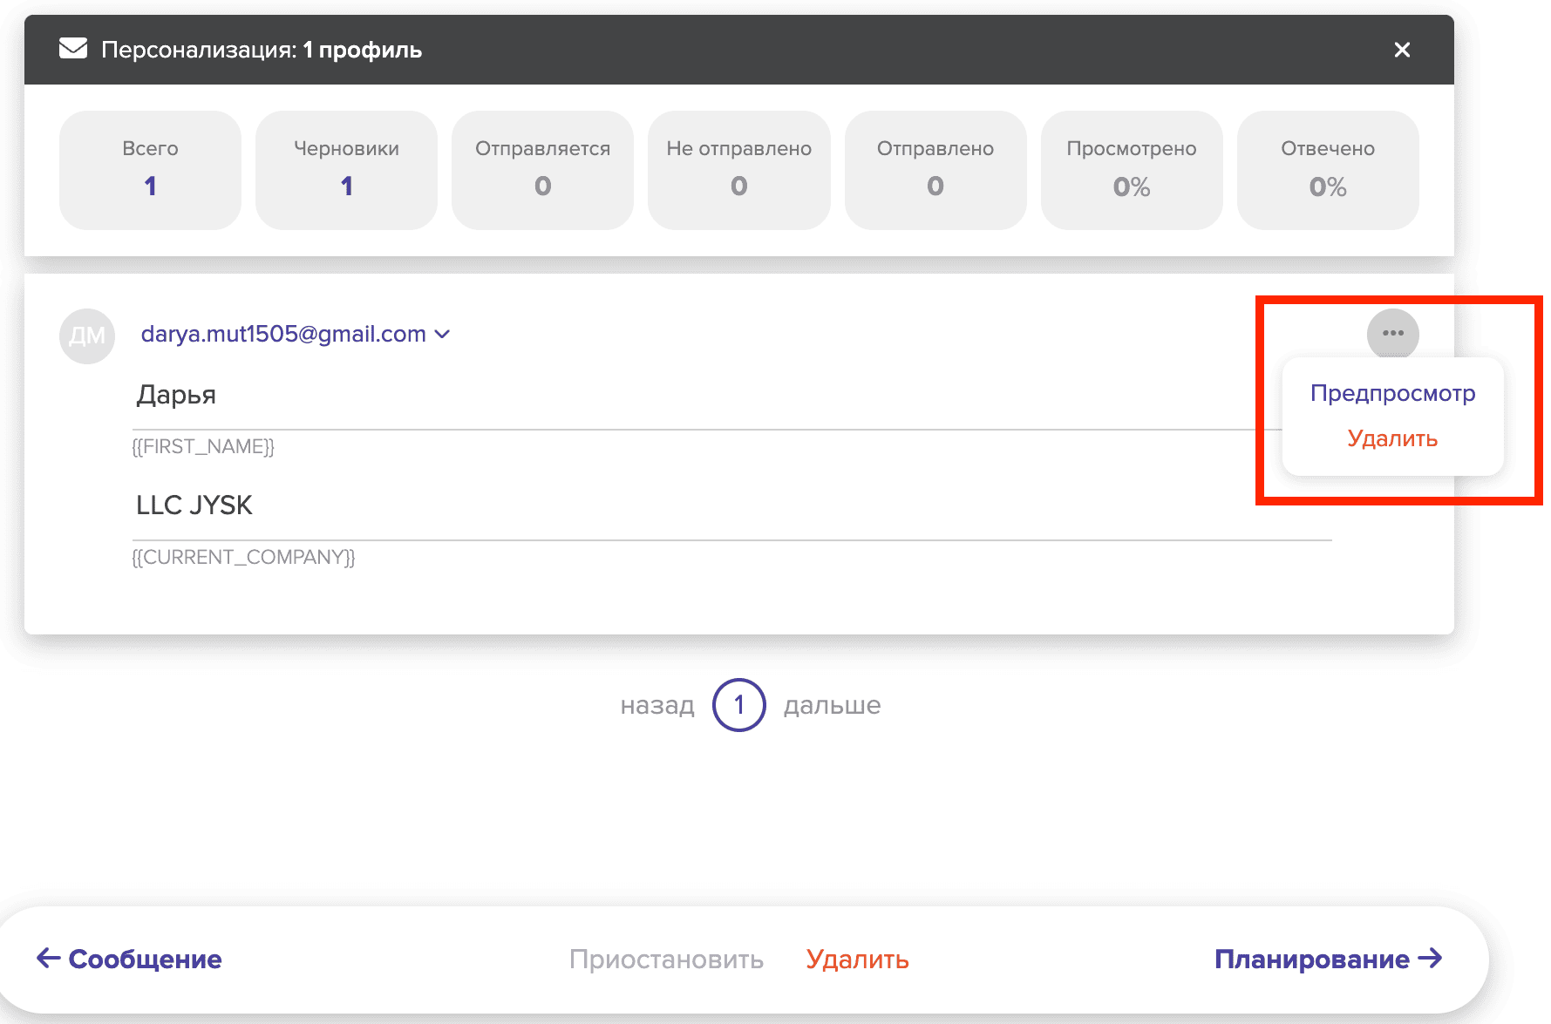This screenshot has width=1551, height=1024.
Task: Go to page 1 in pagination
Action: (738, 705)
